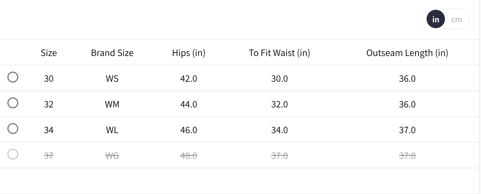Select the size 30 radio button
This screenshot has width=481, height=194.
13,77
